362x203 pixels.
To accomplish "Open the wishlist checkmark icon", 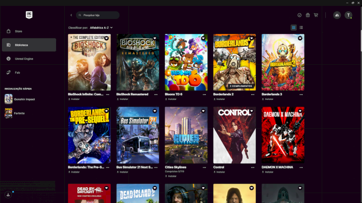I will click(300, 15).
